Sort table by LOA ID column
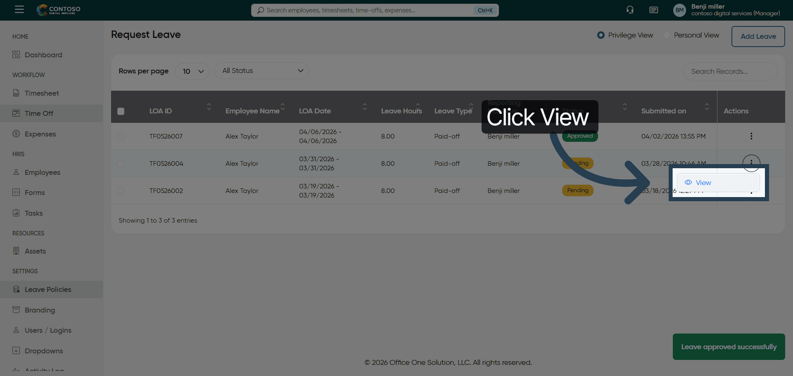The width and height of the screenshot is (793, 376). tap(209, 107)
